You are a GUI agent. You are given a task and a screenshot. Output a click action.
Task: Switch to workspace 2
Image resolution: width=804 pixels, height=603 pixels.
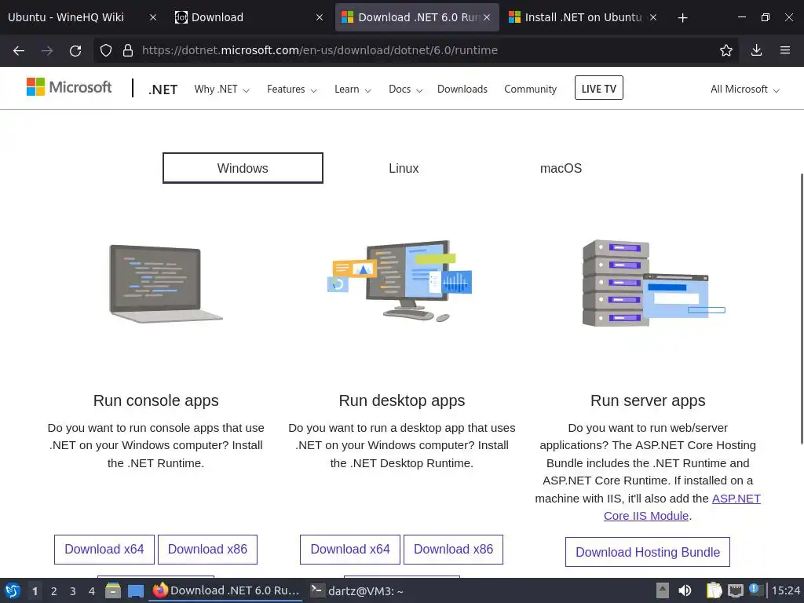pos(54,591)
